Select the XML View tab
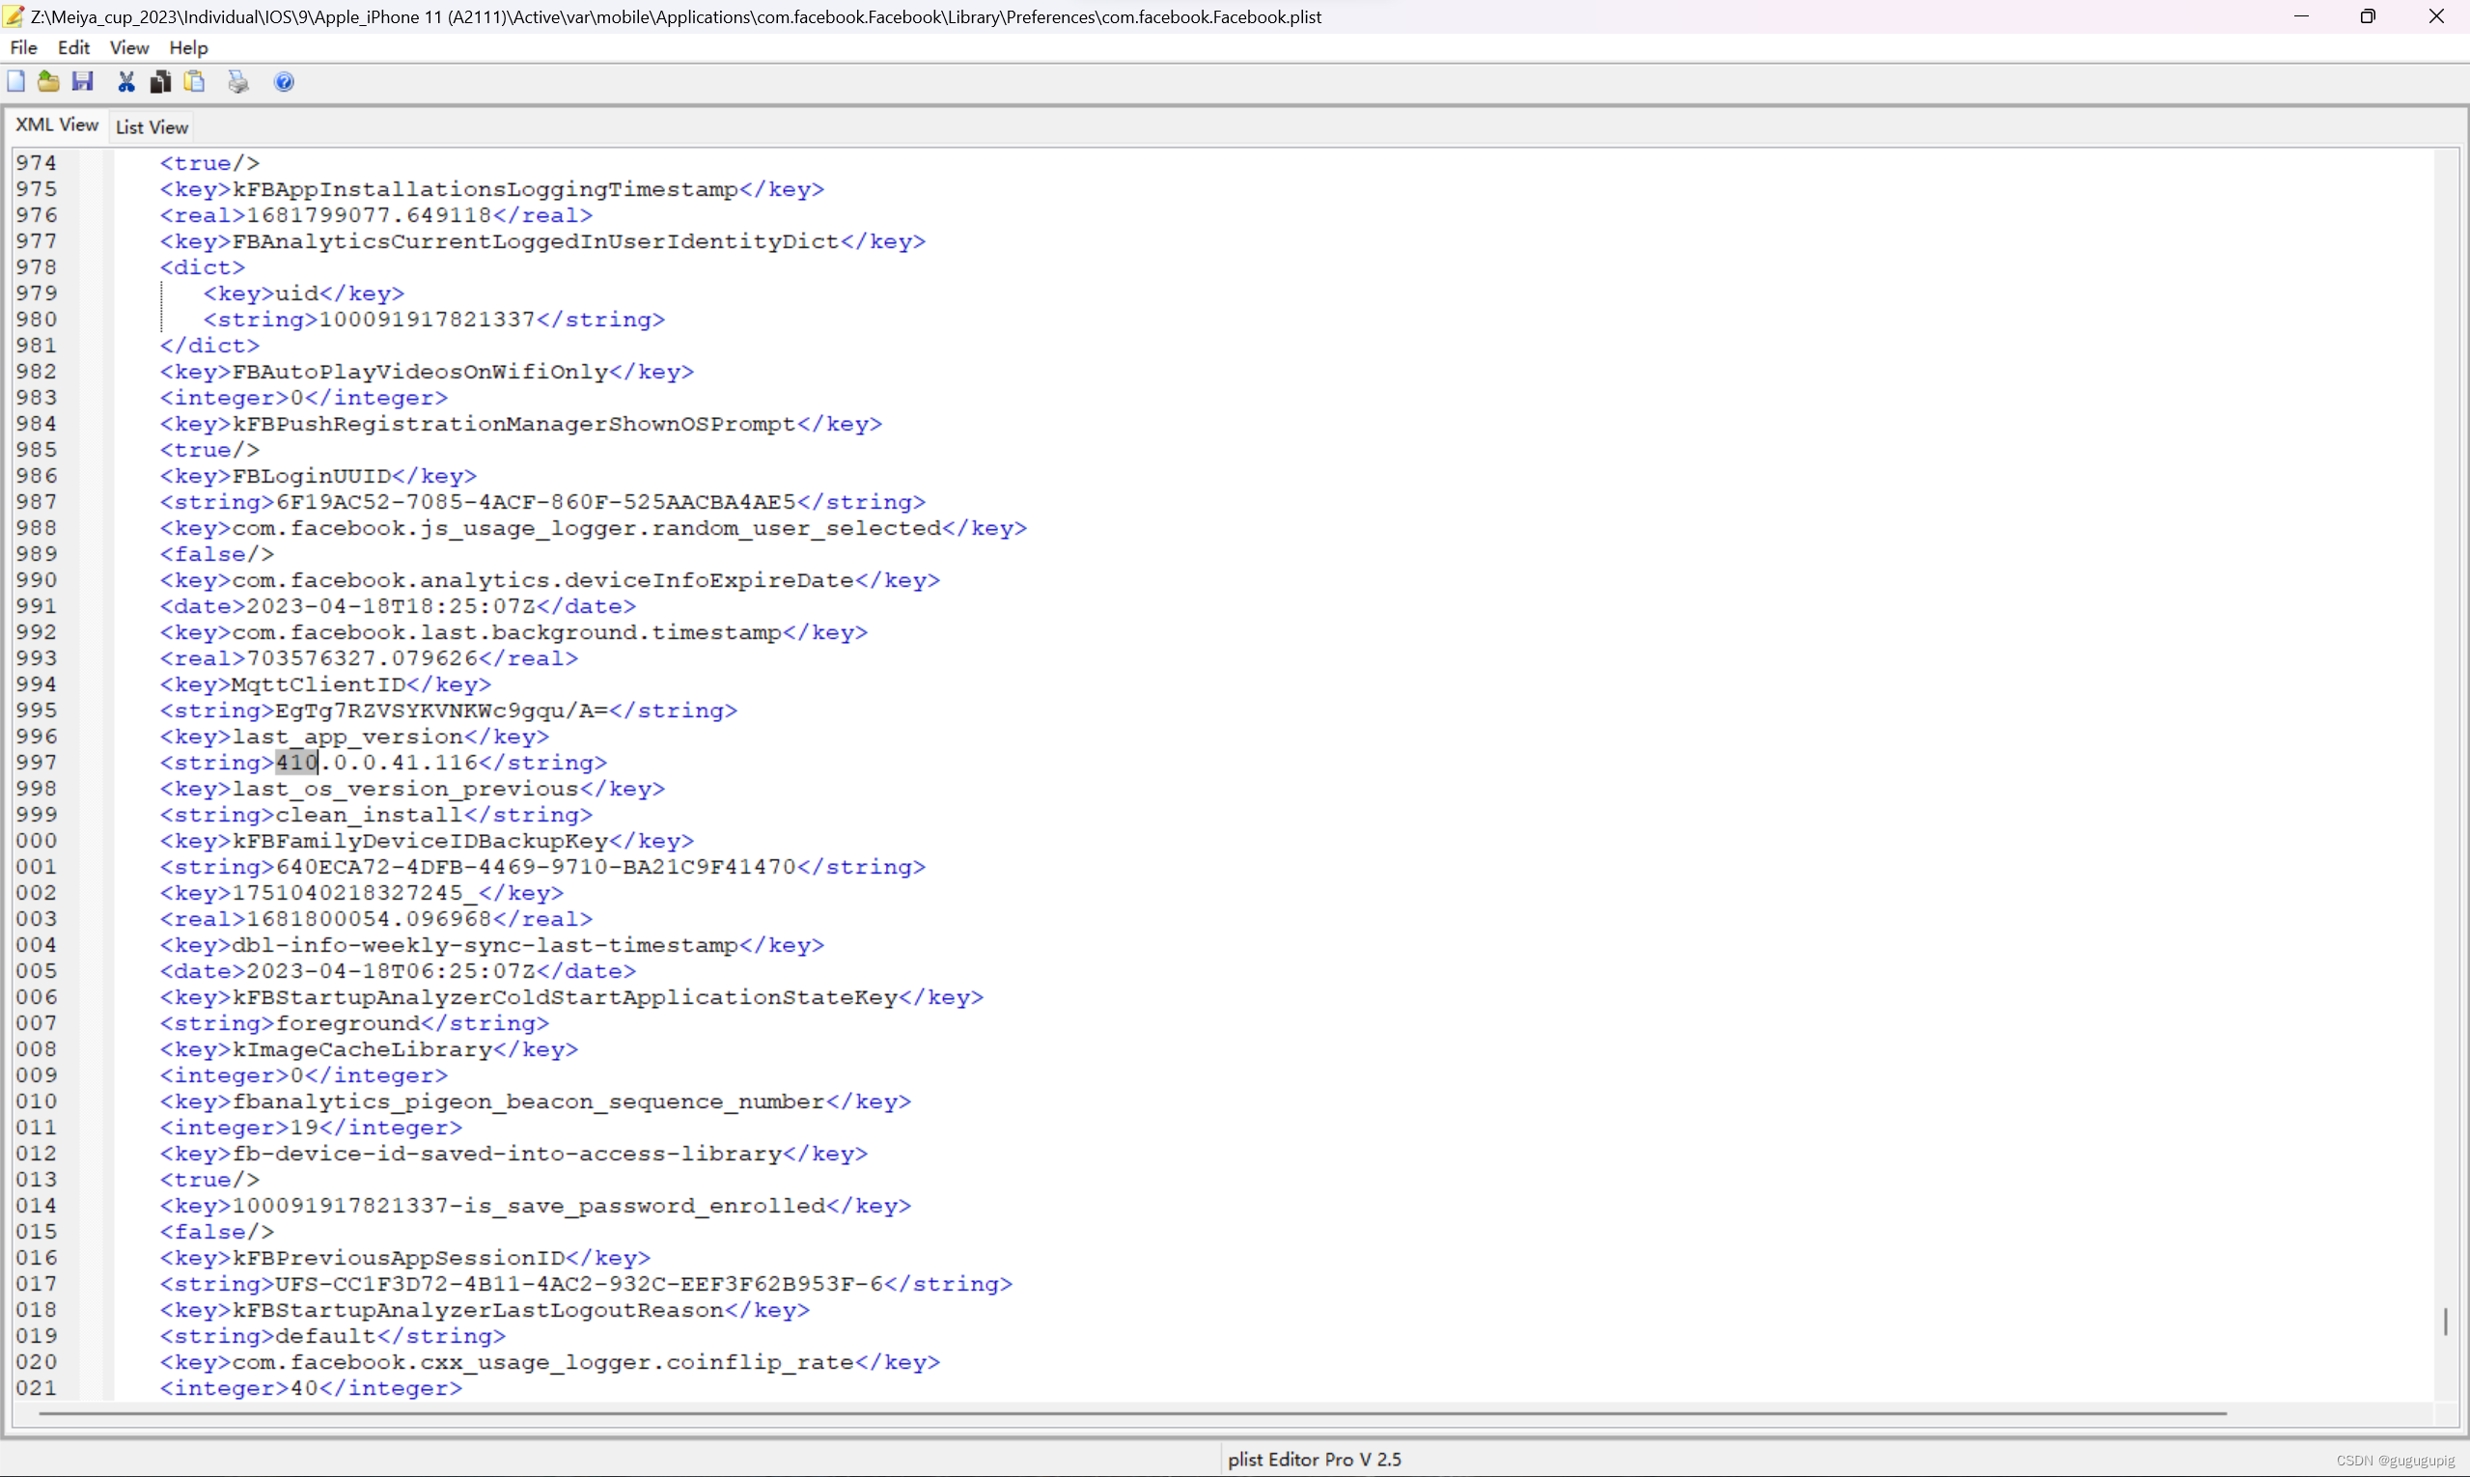The image size is (2470, 1477). pyautogui.click(x=57, y=125)
